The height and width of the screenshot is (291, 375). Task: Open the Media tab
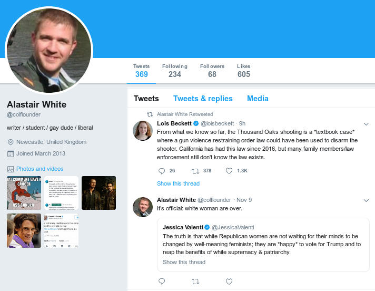pos(258,99)
